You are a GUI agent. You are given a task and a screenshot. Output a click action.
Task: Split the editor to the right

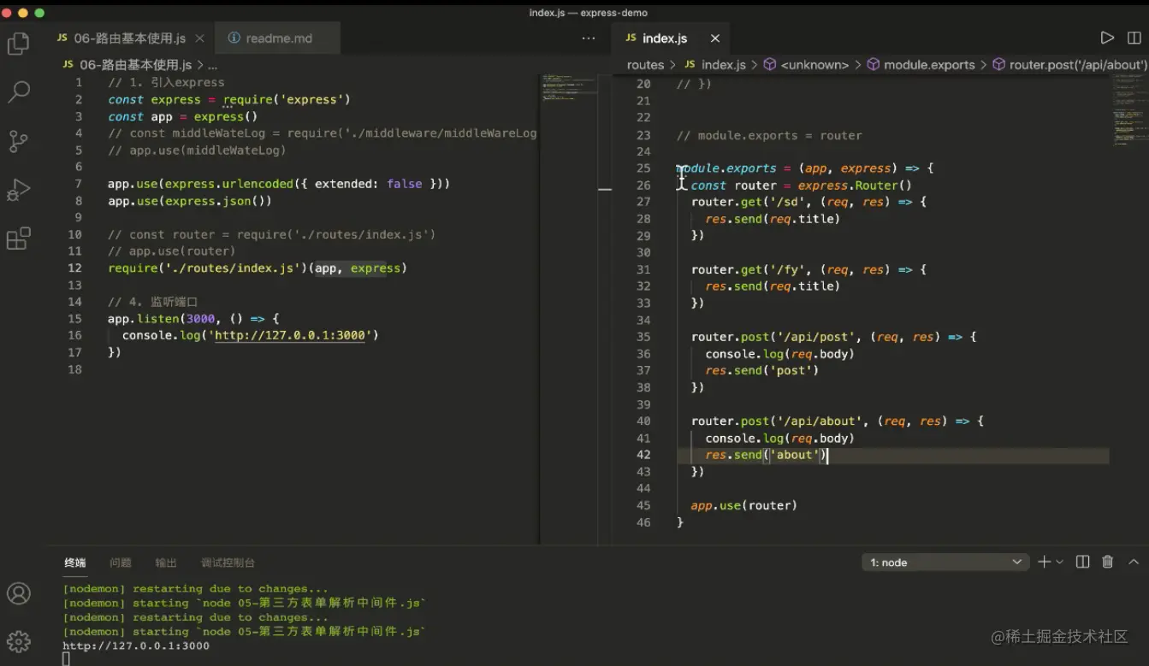[x=1134, y=38]
